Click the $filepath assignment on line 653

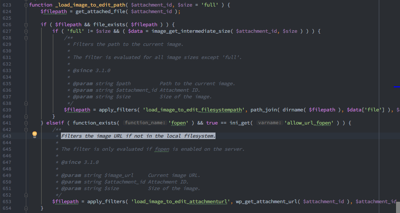(65, 202)
